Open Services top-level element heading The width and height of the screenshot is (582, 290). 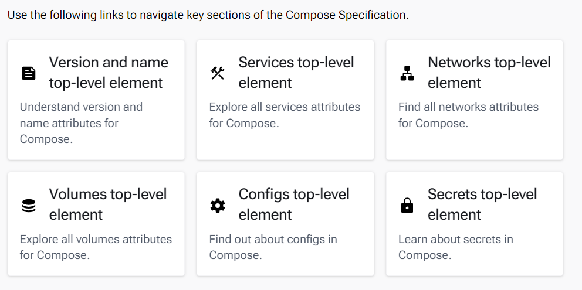pos(296,73)
